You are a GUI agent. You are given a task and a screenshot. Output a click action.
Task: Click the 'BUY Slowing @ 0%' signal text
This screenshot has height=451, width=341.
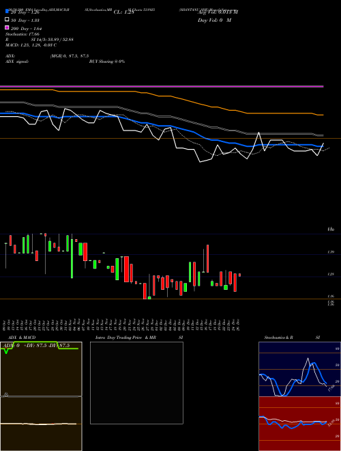tap(107, 61)
